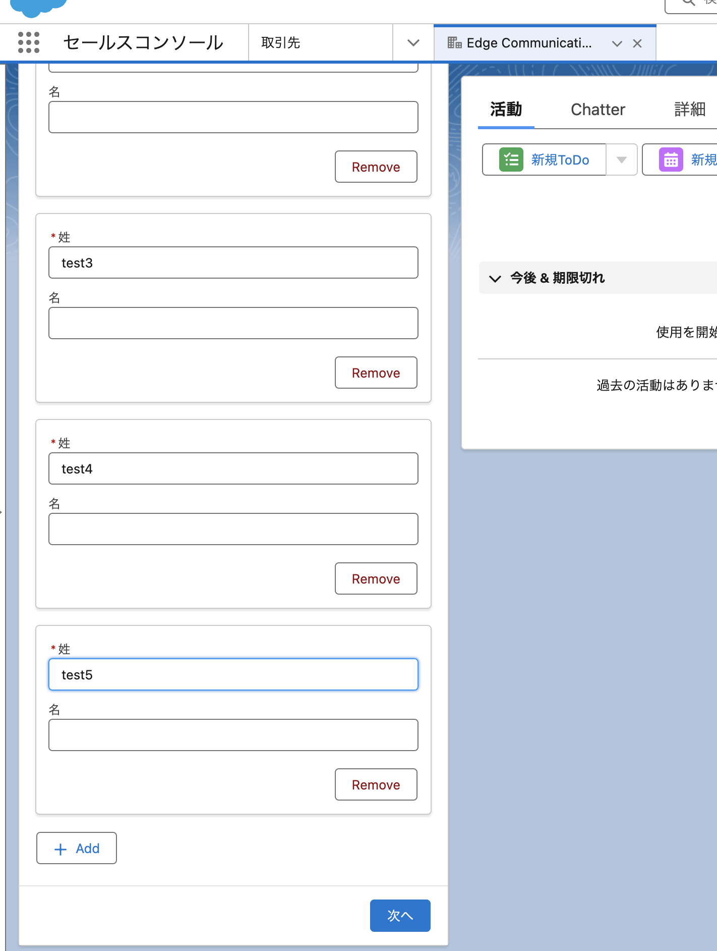Image resolution: width=717 pixels, height=951 pixels.
Task: Open the Edge Communications tab dropdown chevron
Action: [617, 43]
